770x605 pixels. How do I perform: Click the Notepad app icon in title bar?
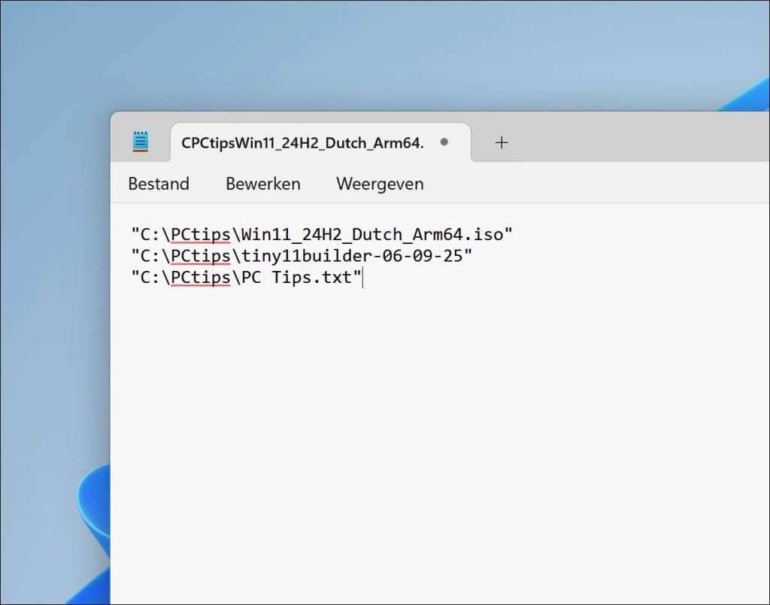coord(141,142)
